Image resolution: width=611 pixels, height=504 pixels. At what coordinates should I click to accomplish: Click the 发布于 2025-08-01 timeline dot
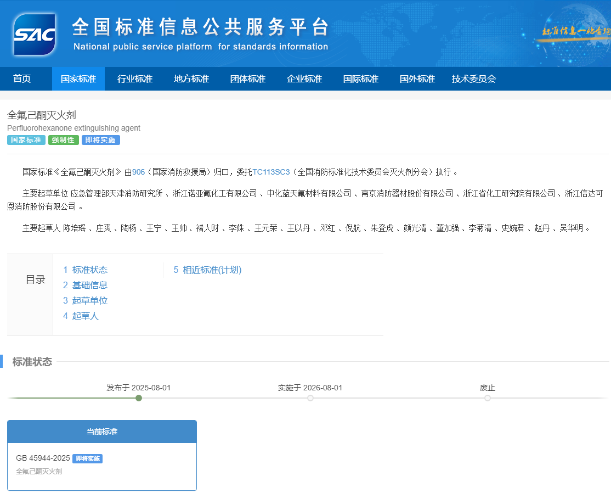(x=139, y=398)
